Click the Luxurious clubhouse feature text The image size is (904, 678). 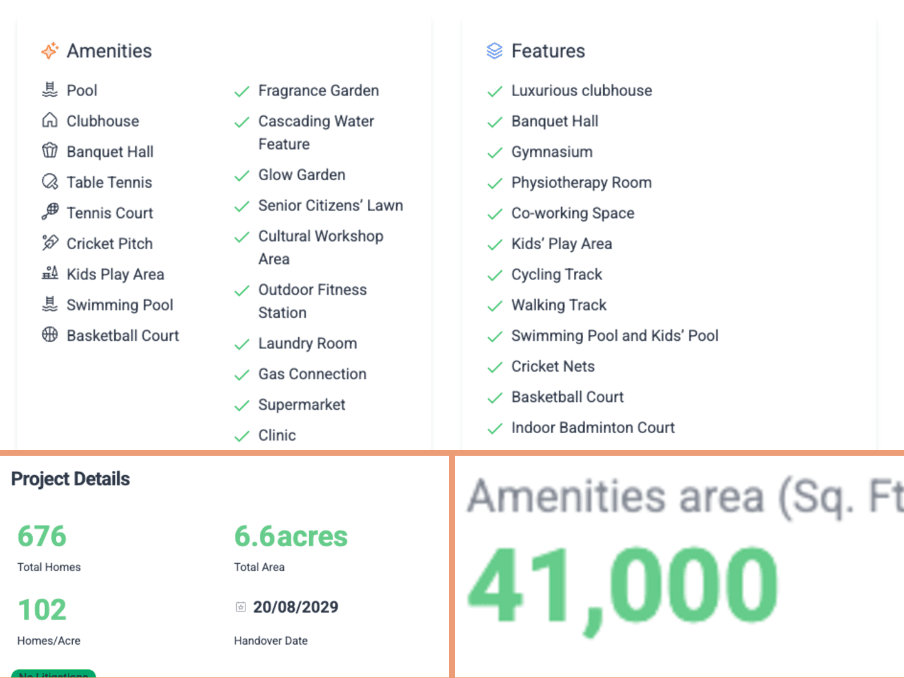click(581, 90)
